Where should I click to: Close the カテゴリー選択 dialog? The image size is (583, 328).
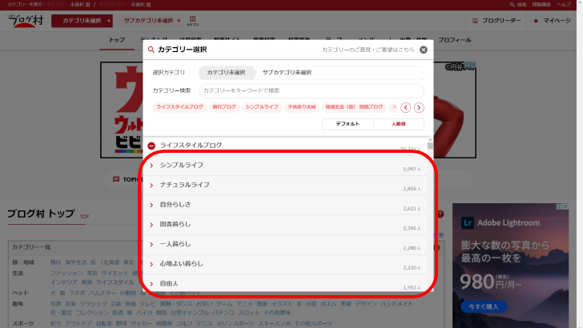pyautogui.click(x=424, y=50)
